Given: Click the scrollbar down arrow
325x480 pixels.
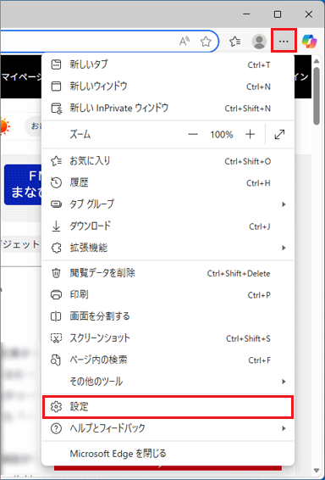Looking at the screenshot, I should click(x=317, y=470).
